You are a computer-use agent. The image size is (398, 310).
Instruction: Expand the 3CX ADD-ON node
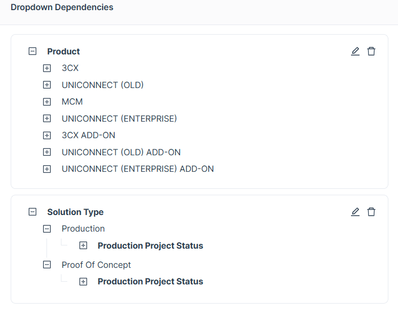point(47,135)
